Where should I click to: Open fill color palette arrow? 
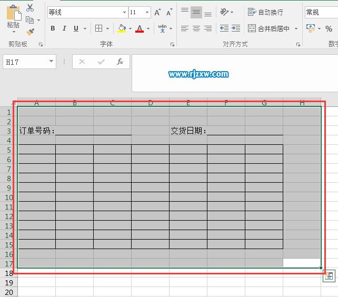tap(130, 28)
